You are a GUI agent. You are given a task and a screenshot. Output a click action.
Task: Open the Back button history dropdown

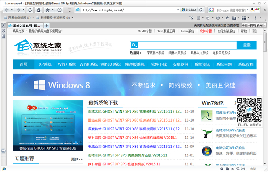(x=12, y=10)
